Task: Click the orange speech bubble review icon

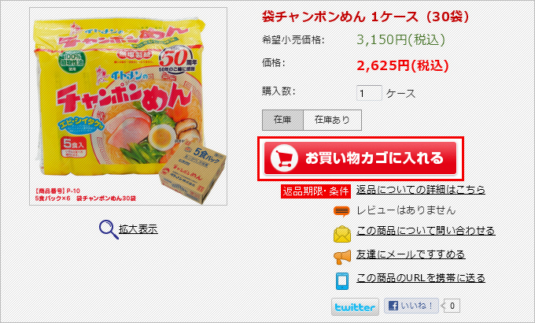Action: (341, 211)
